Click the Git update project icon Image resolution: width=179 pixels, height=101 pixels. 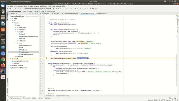pyautogui.click(x=78, y=9)
